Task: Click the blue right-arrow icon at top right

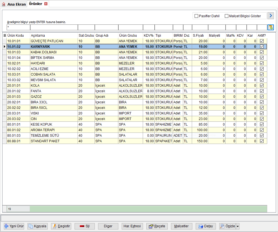Action: click(x=271, y=16)
